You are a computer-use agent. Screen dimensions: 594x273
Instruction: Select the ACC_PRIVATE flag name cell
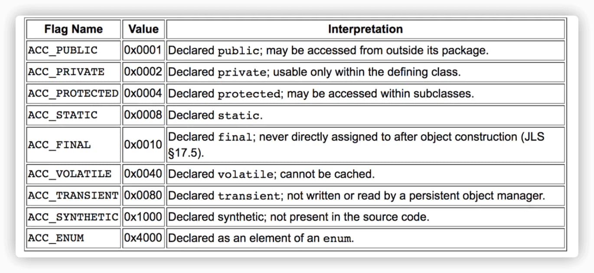pos(73,72)
